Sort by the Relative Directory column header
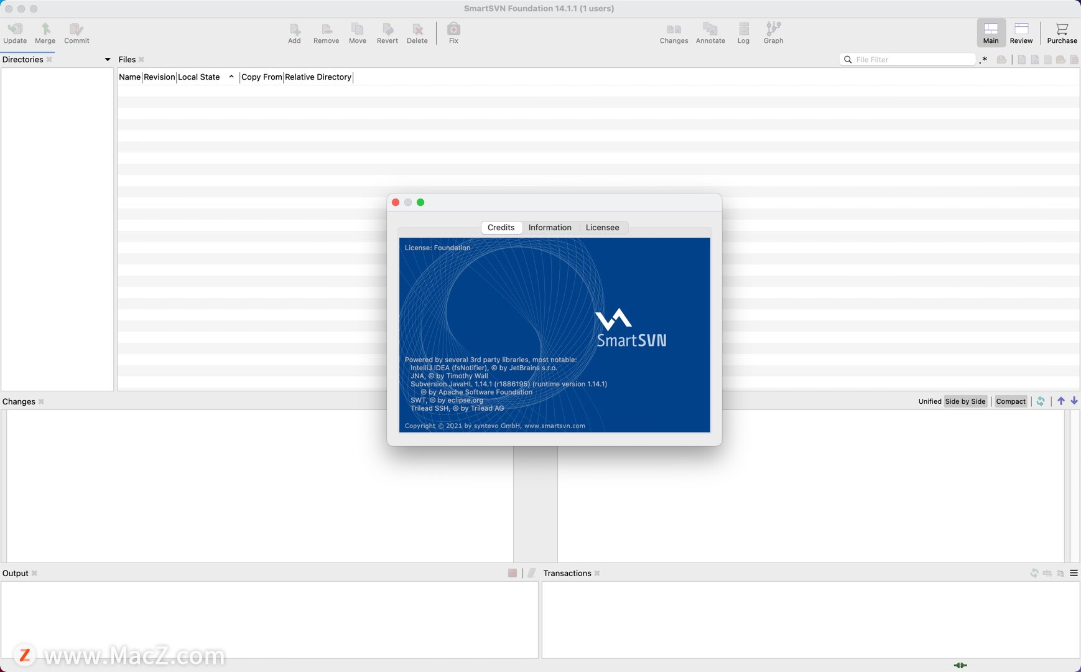This screenshot has width=1081, height=672. (318, 77)
